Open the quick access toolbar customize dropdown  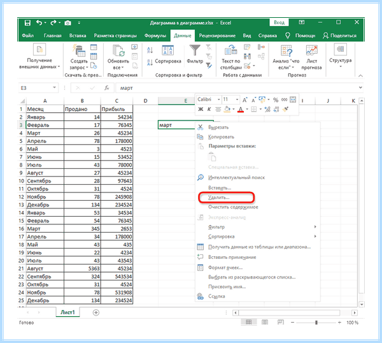(79, 23)
